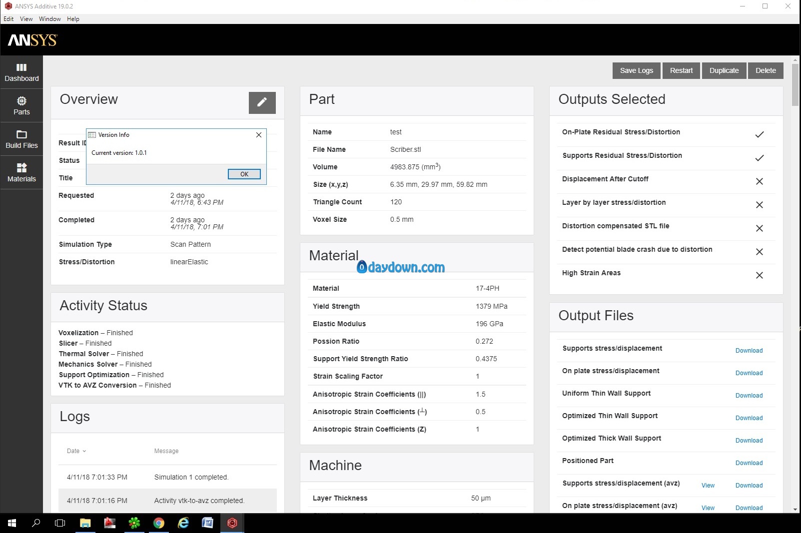Download Optimized Thin Wall Support file
The height and width of the screenshot is (533, 801).
[x=749, y=418]
